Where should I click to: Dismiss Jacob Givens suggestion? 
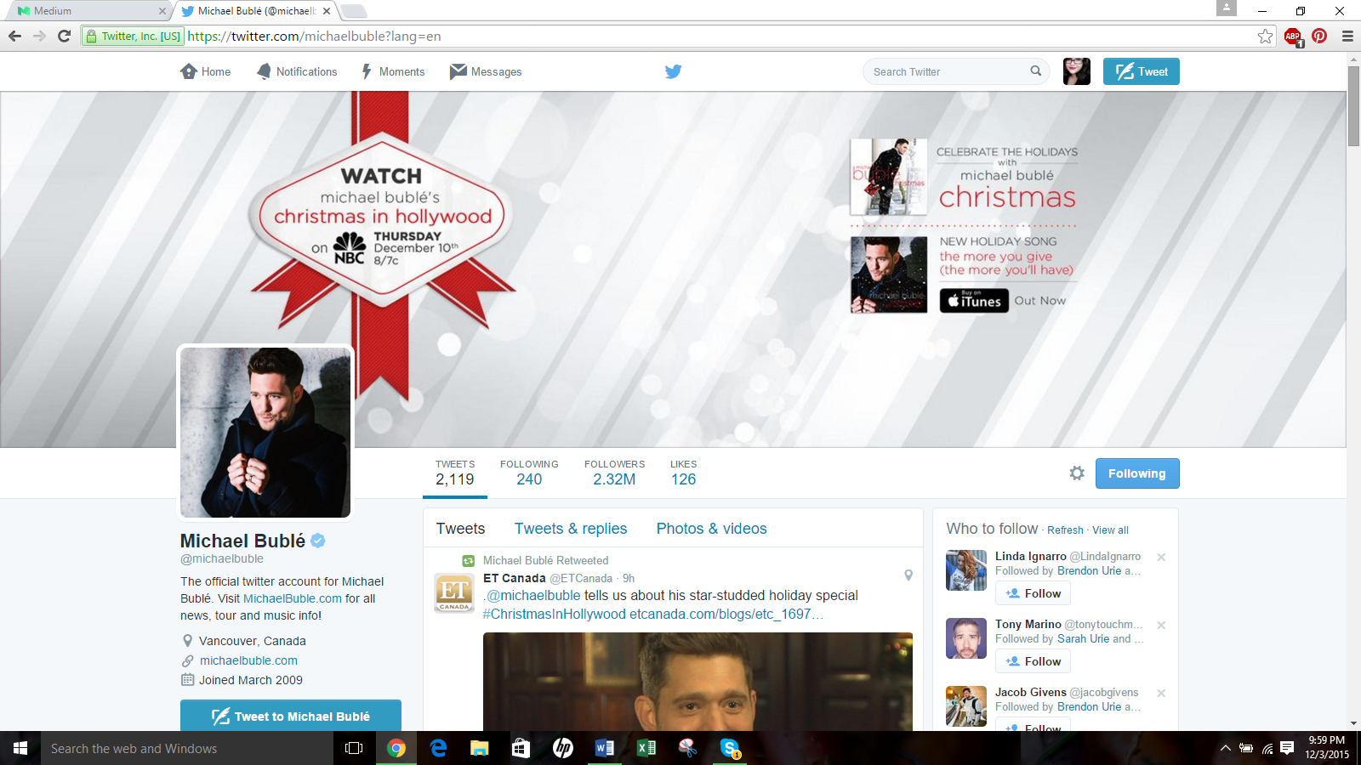point(1161,693)
